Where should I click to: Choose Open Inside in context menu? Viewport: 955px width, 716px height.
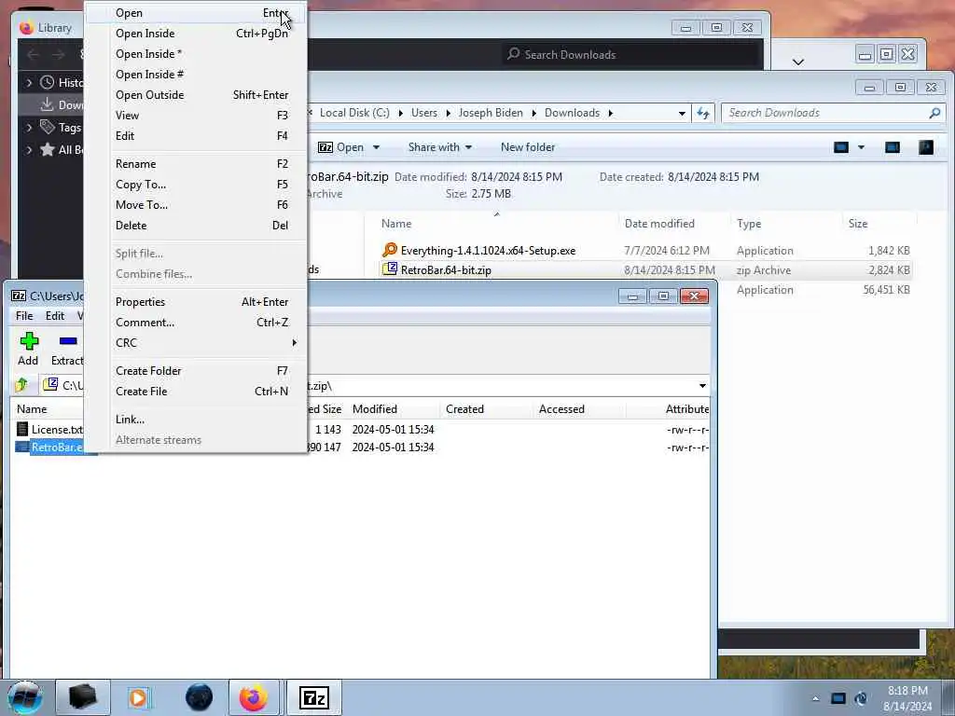coord(195,34)
